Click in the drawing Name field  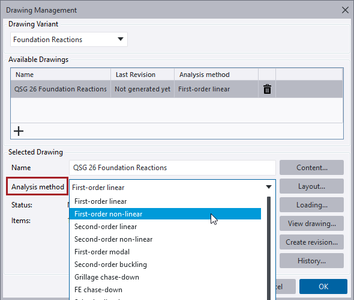pos(172,168)
